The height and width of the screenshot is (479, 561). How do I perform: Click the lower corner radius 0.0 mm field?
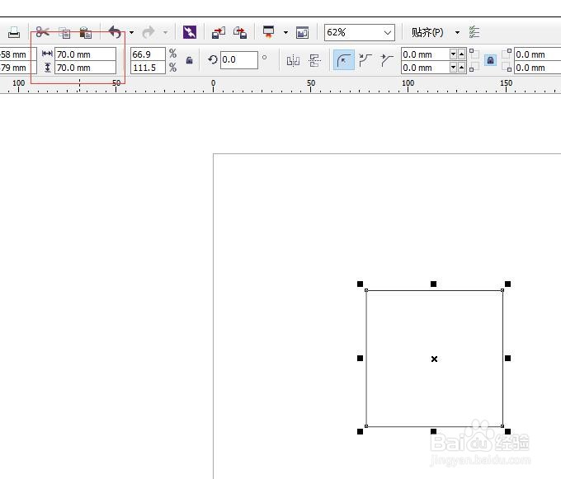[x=425, y=68]
